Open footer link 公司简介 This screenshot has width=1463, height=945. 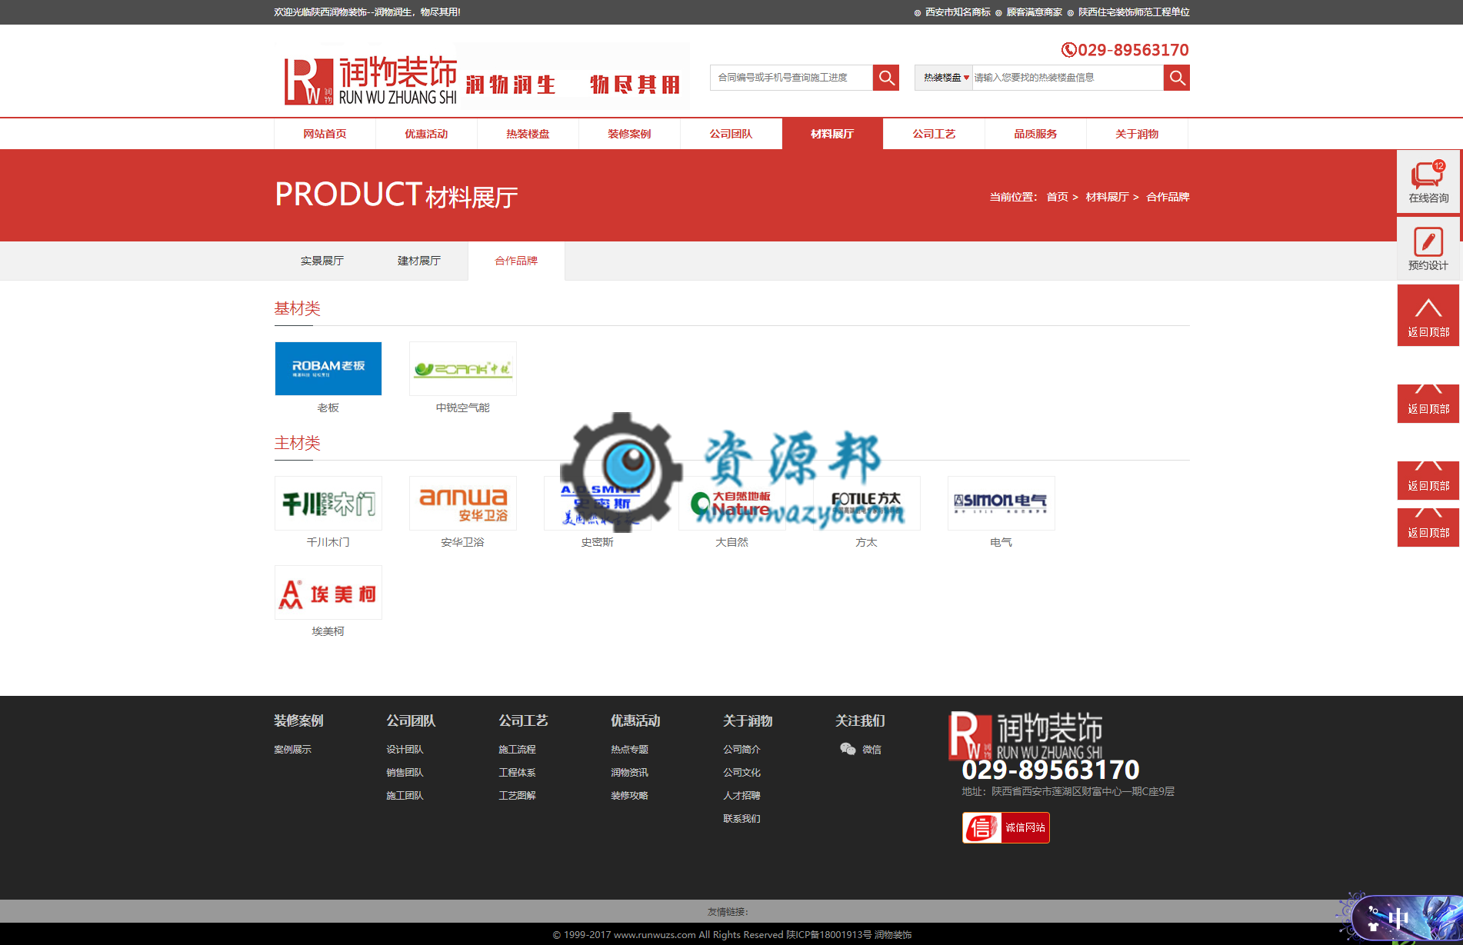pyautogui.click(x=742, y=749)
